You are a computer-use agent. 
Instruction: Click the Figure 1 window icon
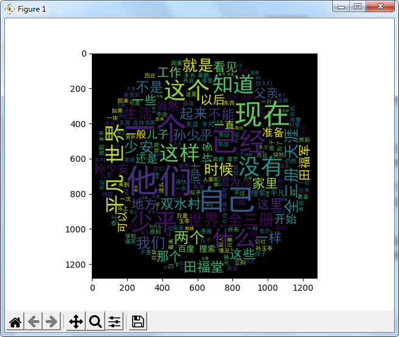click(x=10, y=9)
